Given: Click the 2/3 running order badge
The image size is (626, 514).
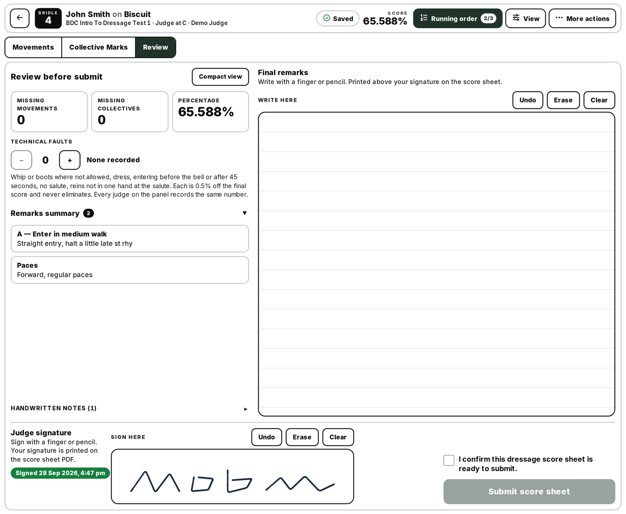Looking at the screenshot, I should (x=488, y=18).
